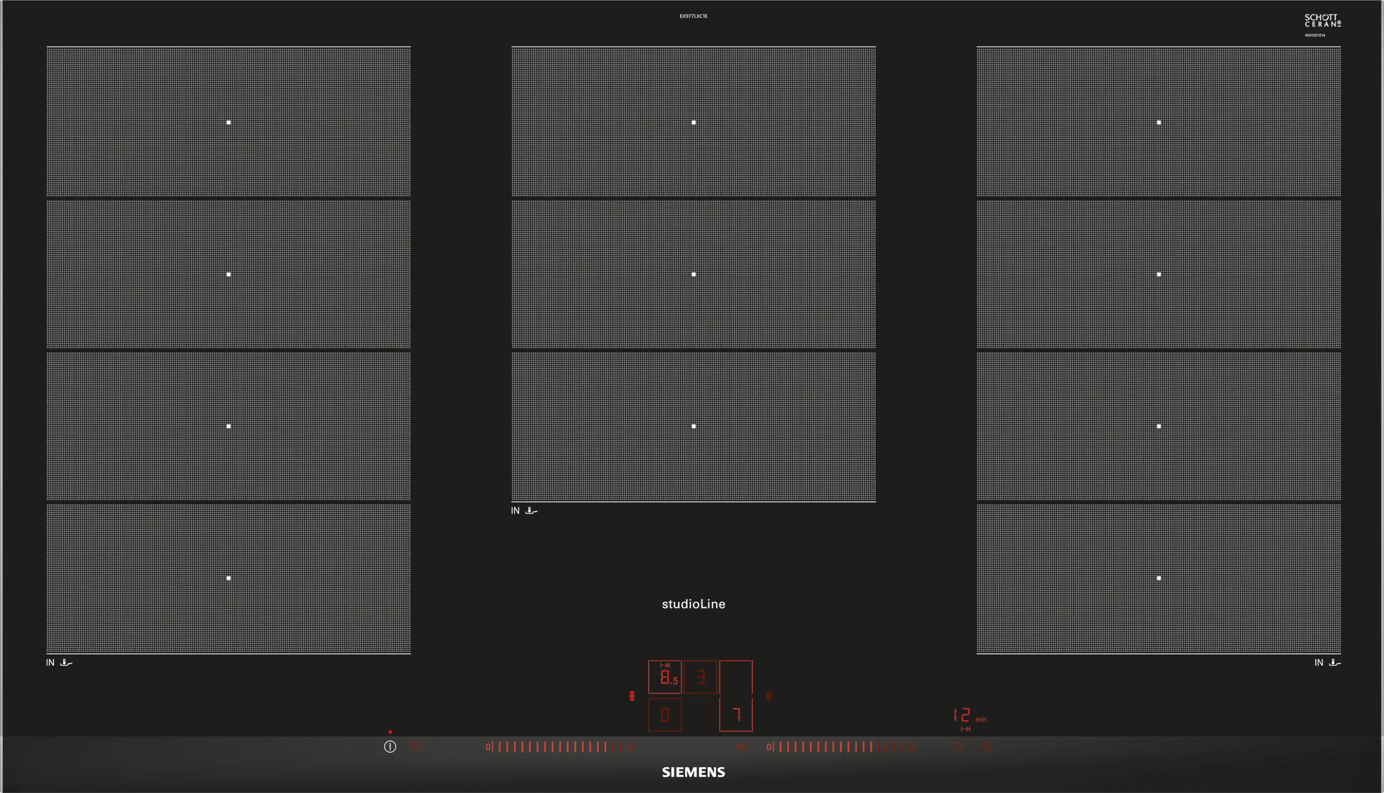Select the cooking zone showing 0
Viewport: 1384px width, 793px height.
[664, 715]
